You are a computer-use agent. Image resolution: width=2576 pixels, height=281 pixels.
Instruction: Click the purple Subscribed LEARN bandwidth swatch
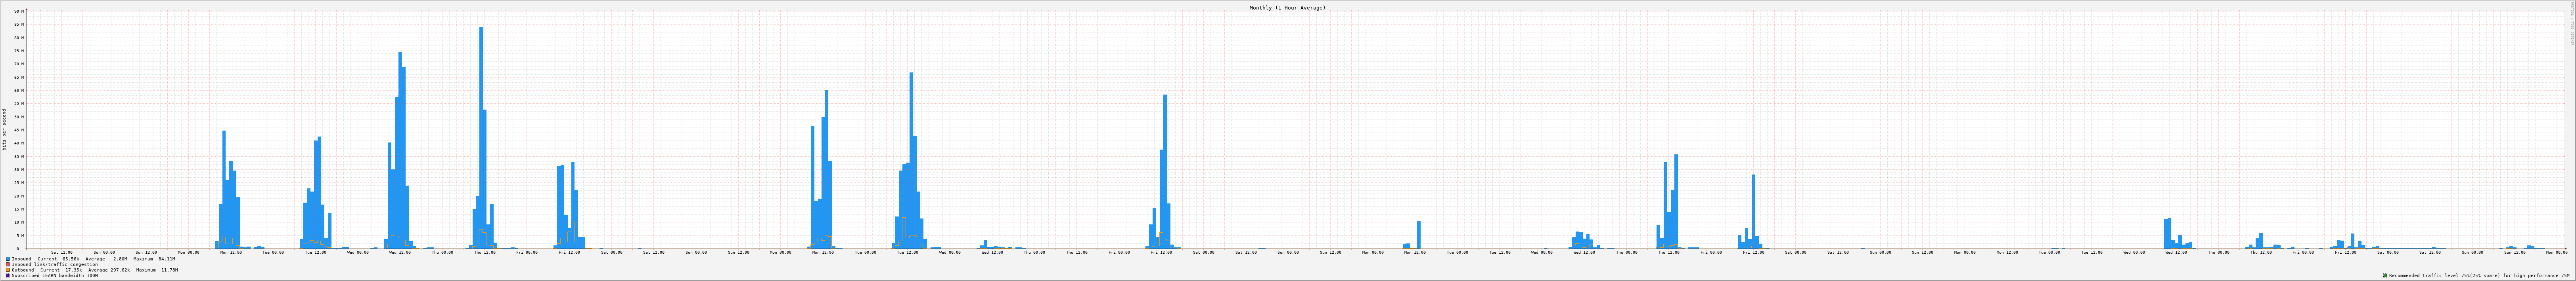point(8,275)
